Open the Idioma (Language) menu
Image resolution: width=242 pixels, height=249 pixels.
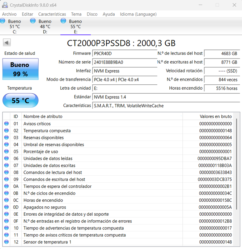(138, 14)
